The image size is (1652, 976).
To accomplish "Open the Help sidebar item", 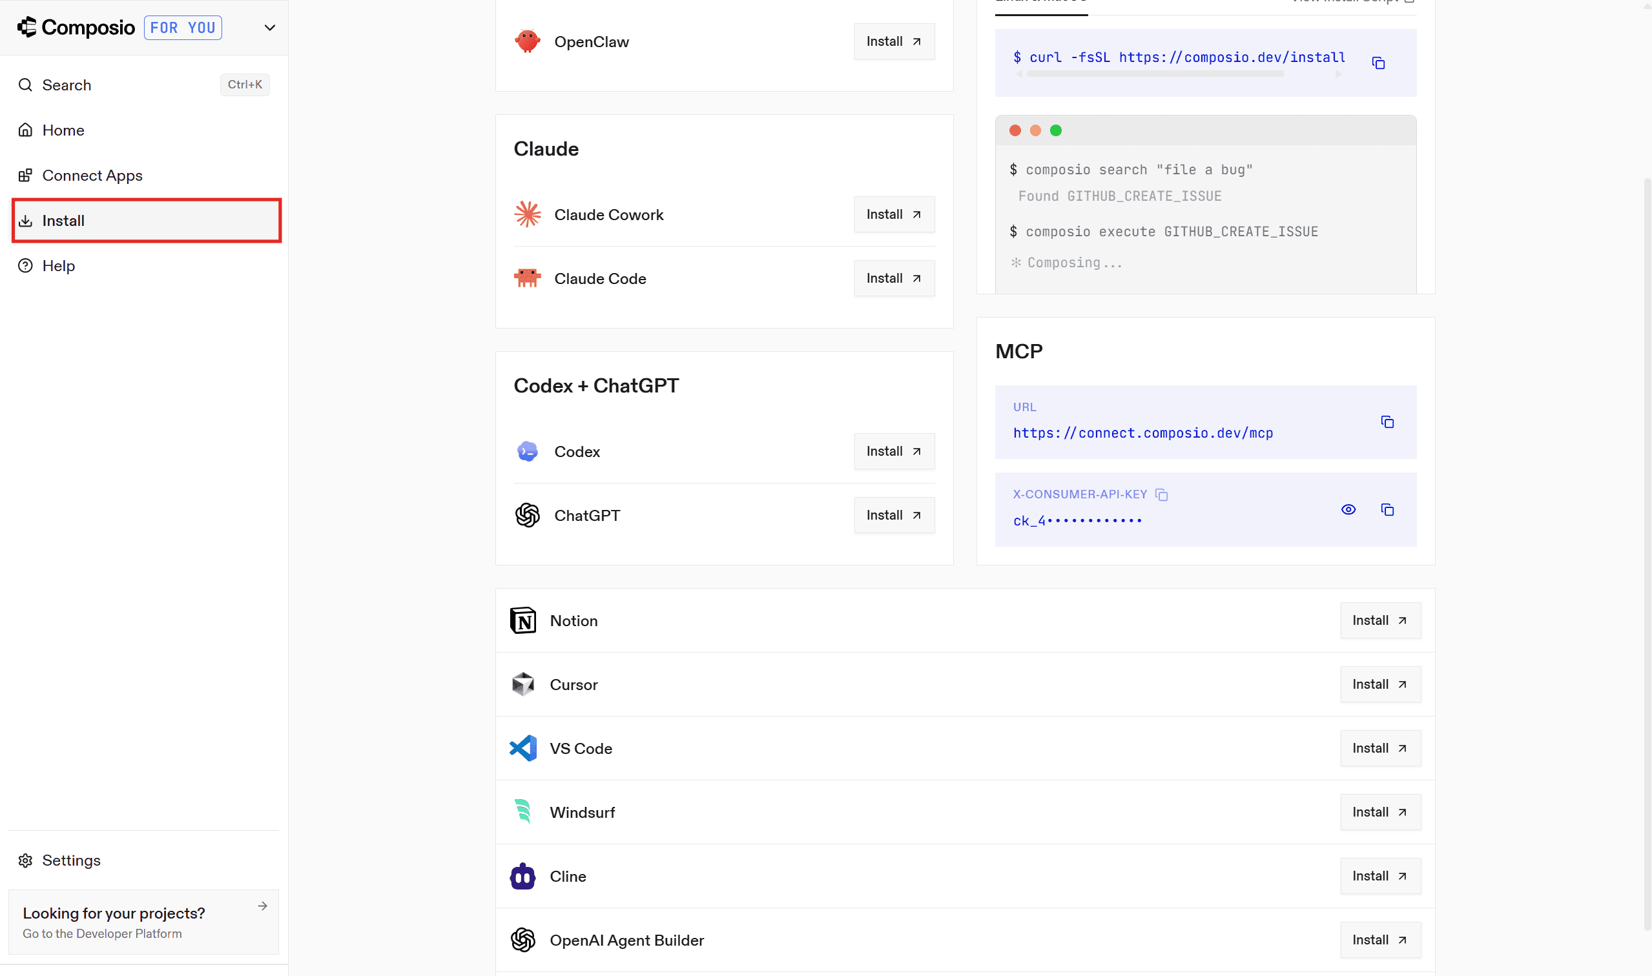I will [144, 266].
